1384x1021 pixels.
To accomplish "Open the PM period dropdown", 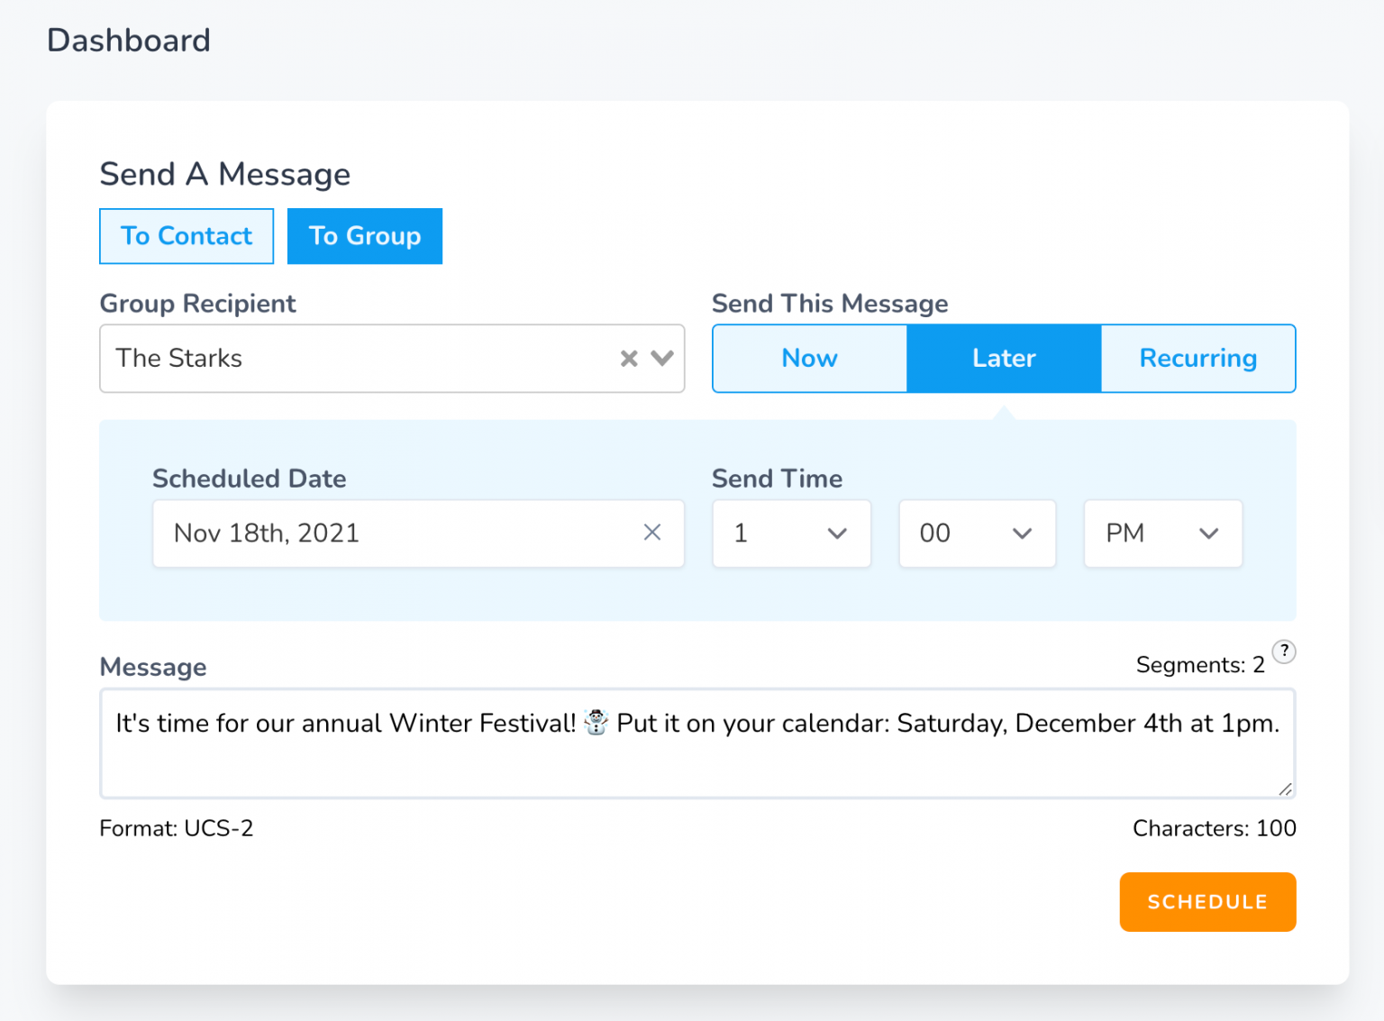I will pyautogui.click(x=1163, y=533).
